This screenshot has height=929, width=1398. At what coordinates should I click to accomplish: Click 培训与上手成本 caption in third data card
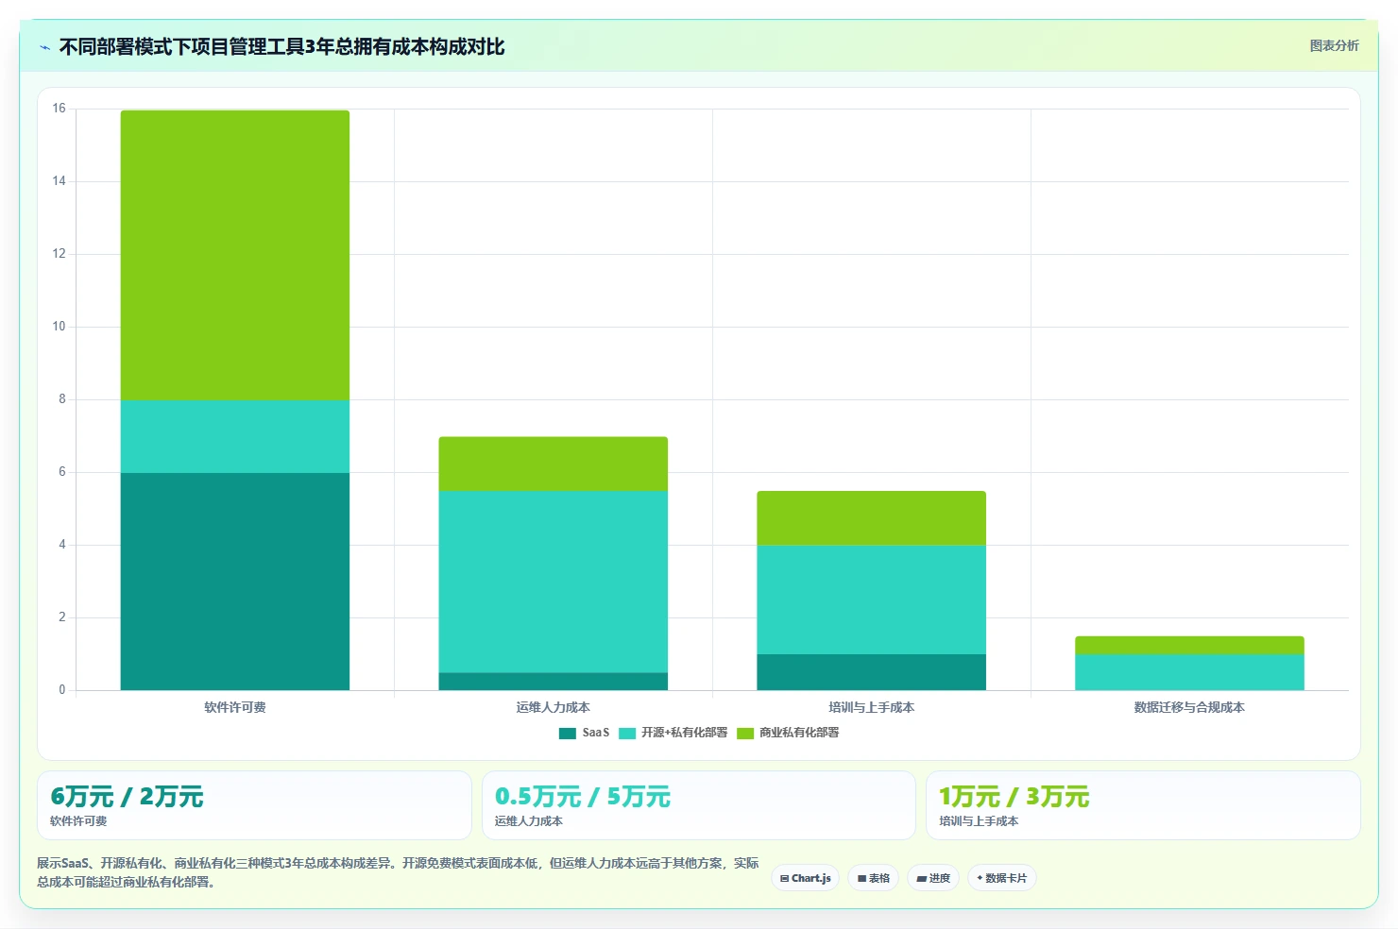979,821
